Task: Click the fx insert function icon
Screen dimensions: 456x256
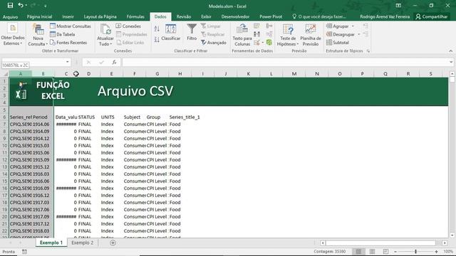Action: [x=114, y=62]
